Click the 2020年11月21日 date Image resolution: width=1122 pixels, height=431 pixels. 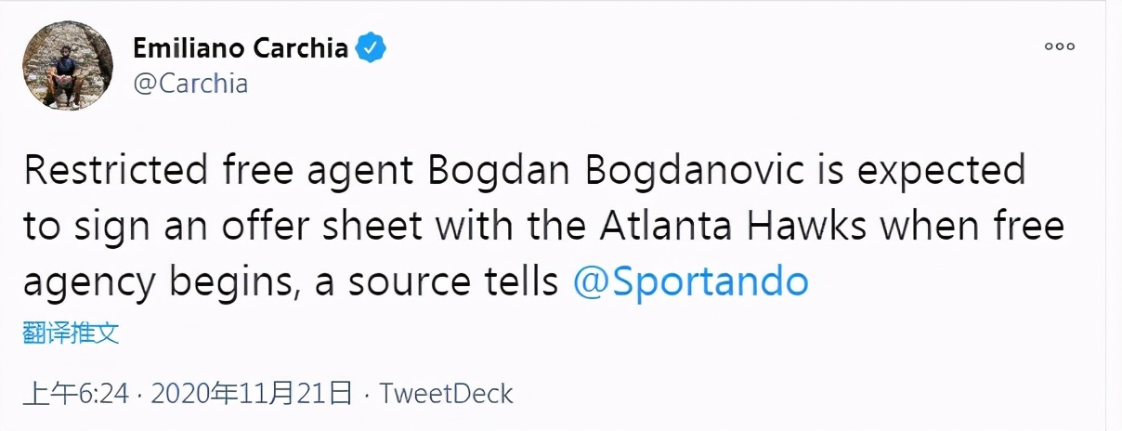click(x=251, y=394)
